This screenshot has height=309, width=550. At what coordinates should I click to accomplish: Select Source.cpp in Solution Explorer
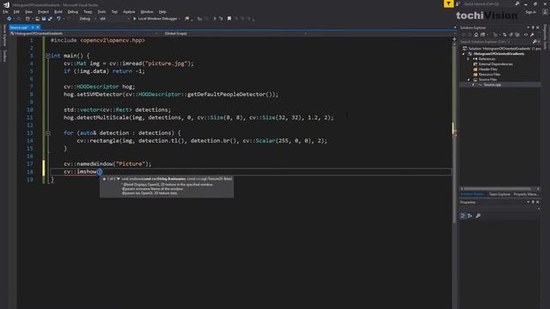click(492, 85)
